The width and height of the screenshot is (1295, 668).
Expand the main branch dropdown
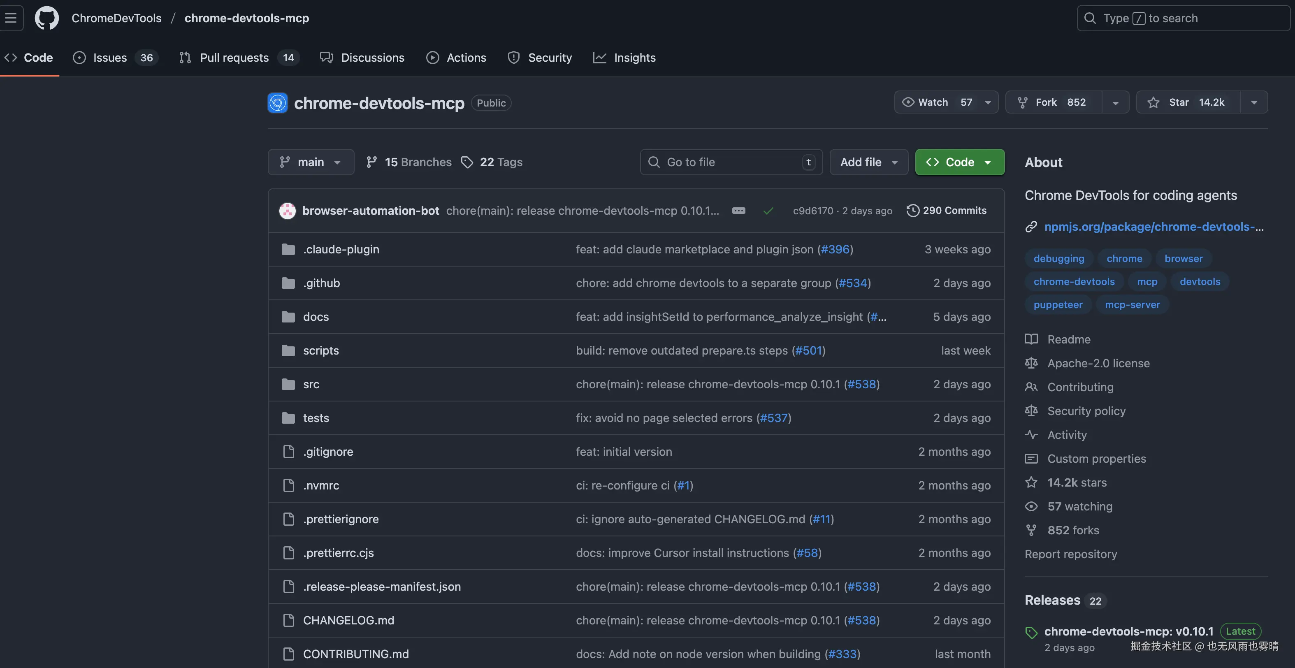pos(311,162)
